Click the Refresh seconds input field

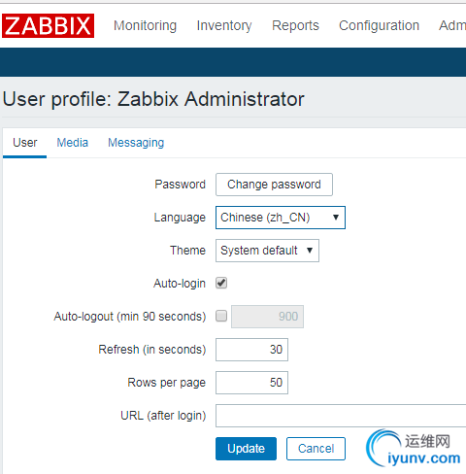pyautogui.click(x=251, y=350)
